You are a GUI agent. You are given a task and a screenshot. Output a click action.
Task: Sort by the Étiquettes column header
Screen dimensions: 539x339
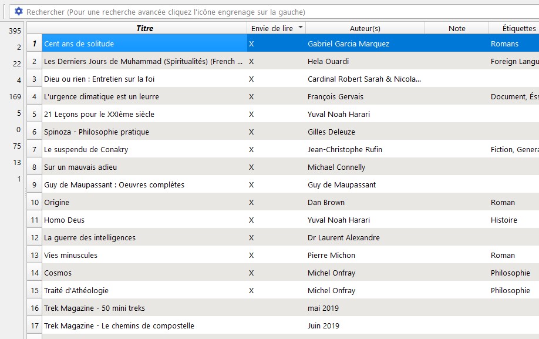[x=518, y=29]
